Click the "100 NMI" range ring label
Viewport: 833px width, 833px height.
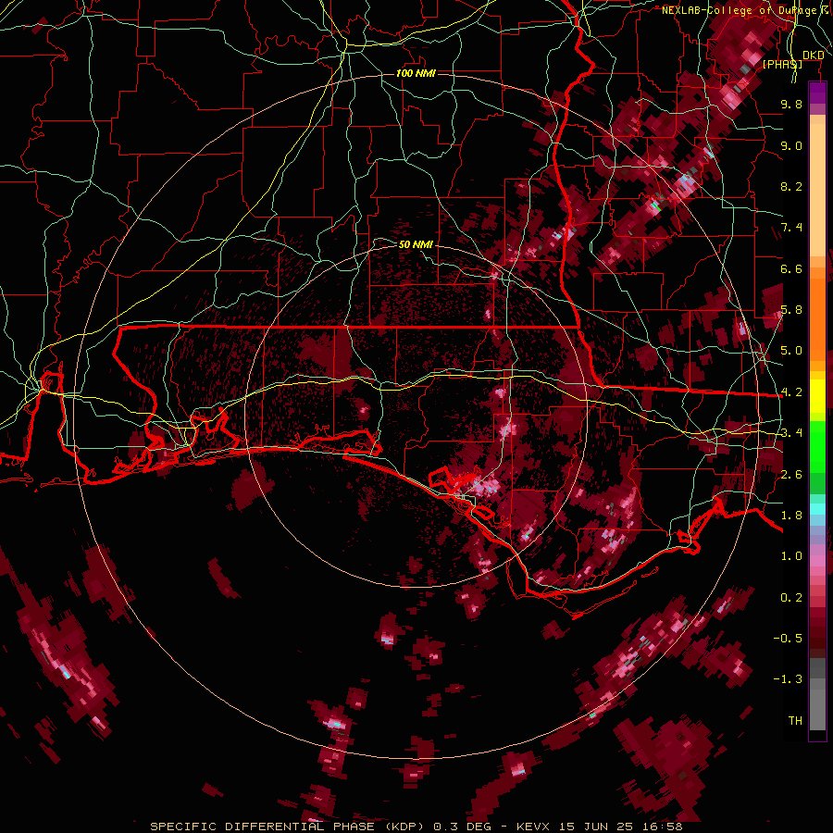416,73
